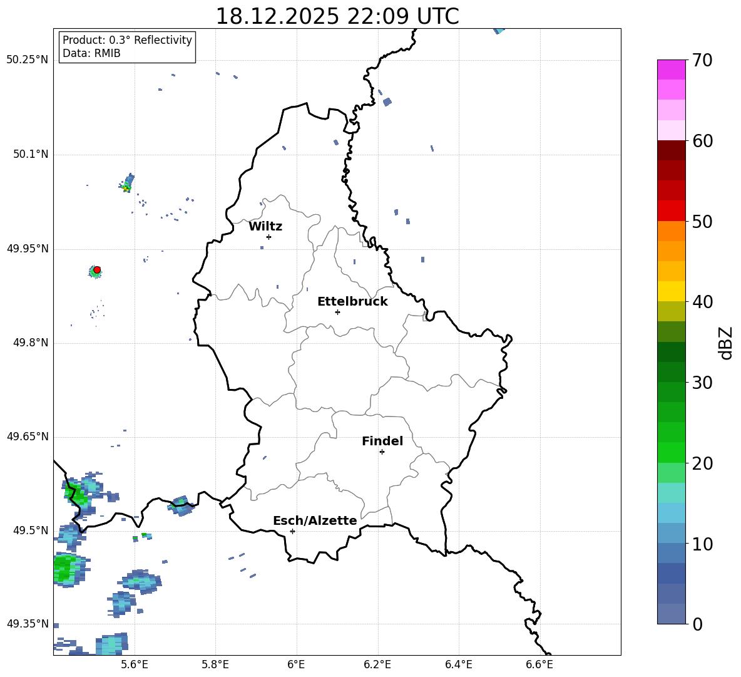This screenshot has width=741, height=677.
Task: Click the 40 value on the colorbar
Action: coord(702,302)
